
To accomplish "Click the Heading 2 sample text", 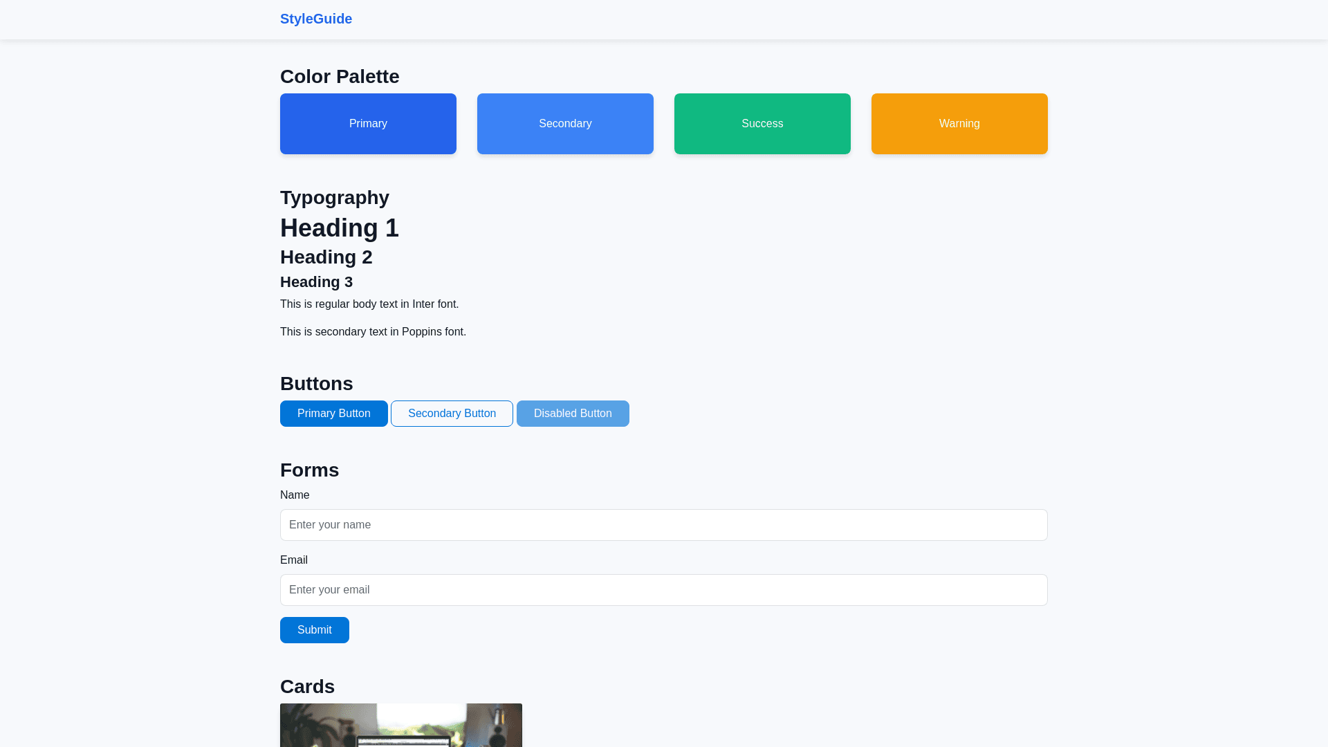I will (x=326, y=257).
